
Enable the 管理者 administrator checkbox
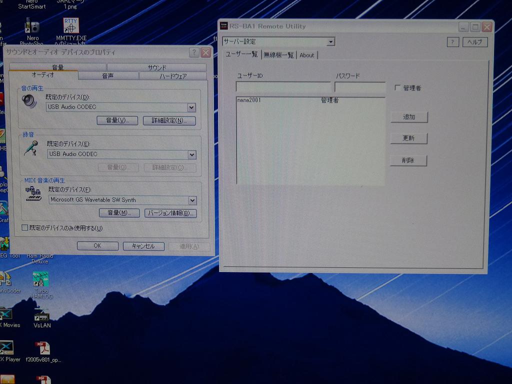coord(398,88)
